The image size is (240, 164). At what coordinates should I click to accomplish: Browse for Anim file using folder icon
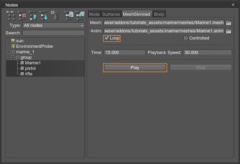(x=229, y=31)
